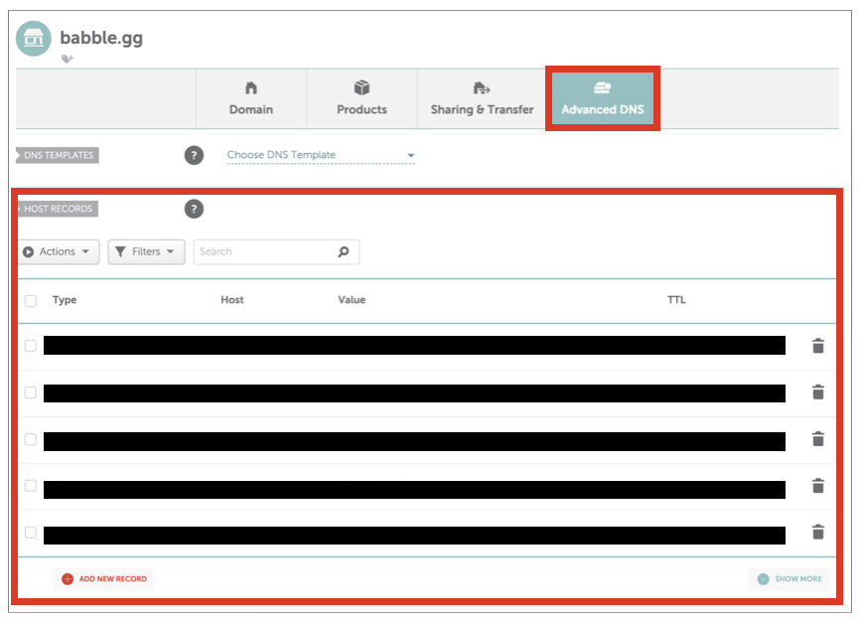Image resolution: width=861 pixels, height=624 pixels.
Task: Open the Actions dropdown menu
Action: click(59, 252)
